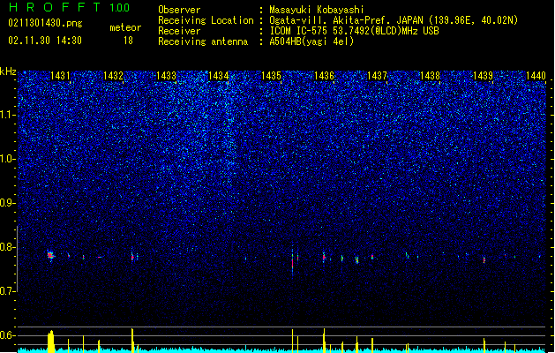Click the 1440 time marker

(x=536, y=75)
